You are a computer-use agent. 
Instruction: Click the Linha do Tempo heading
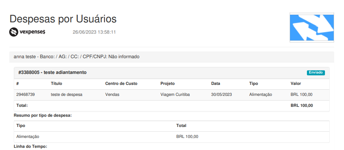pyautogui.click(x=30, y=146)
